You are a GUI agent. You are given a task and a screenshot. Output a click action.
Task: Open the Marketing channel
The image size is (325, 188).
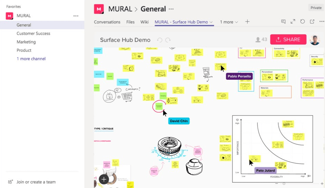point(26,42)
